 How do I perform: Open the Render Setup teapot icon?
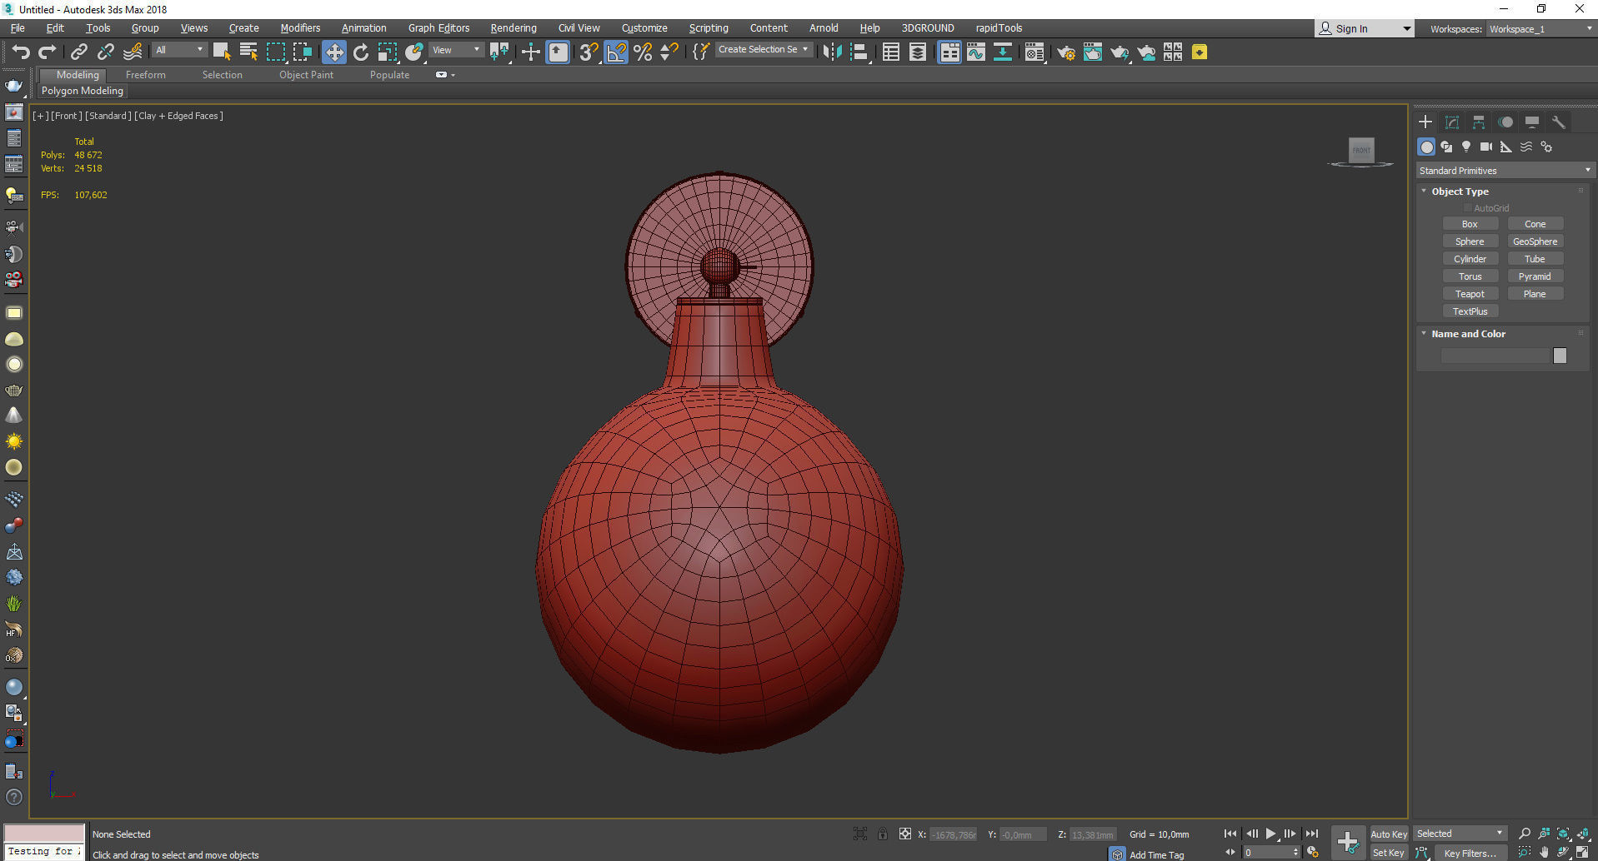1065,52
